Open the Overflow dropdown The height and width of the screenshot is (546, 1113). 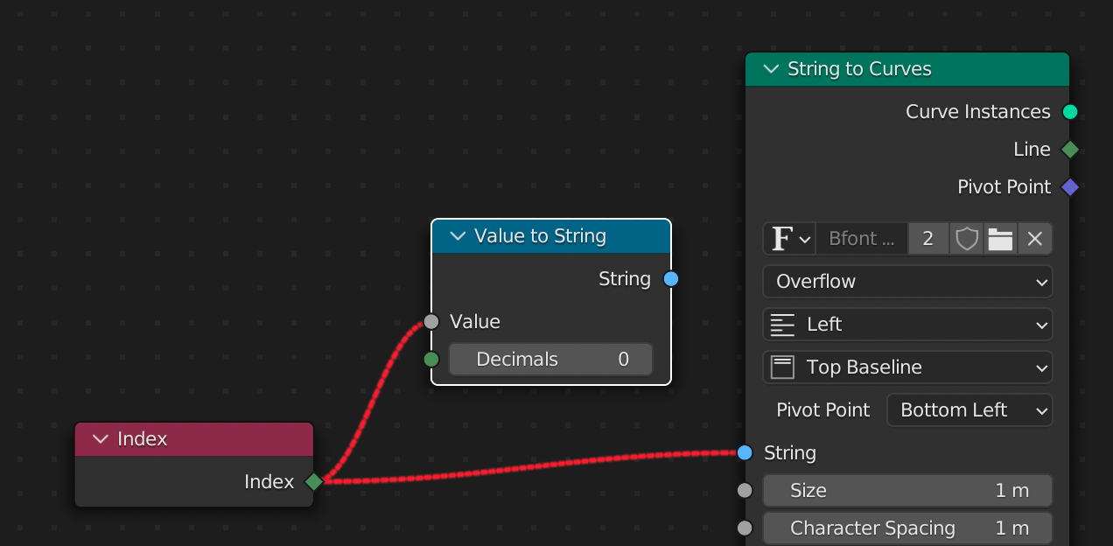pyautogui.click(x=907, y=282)
